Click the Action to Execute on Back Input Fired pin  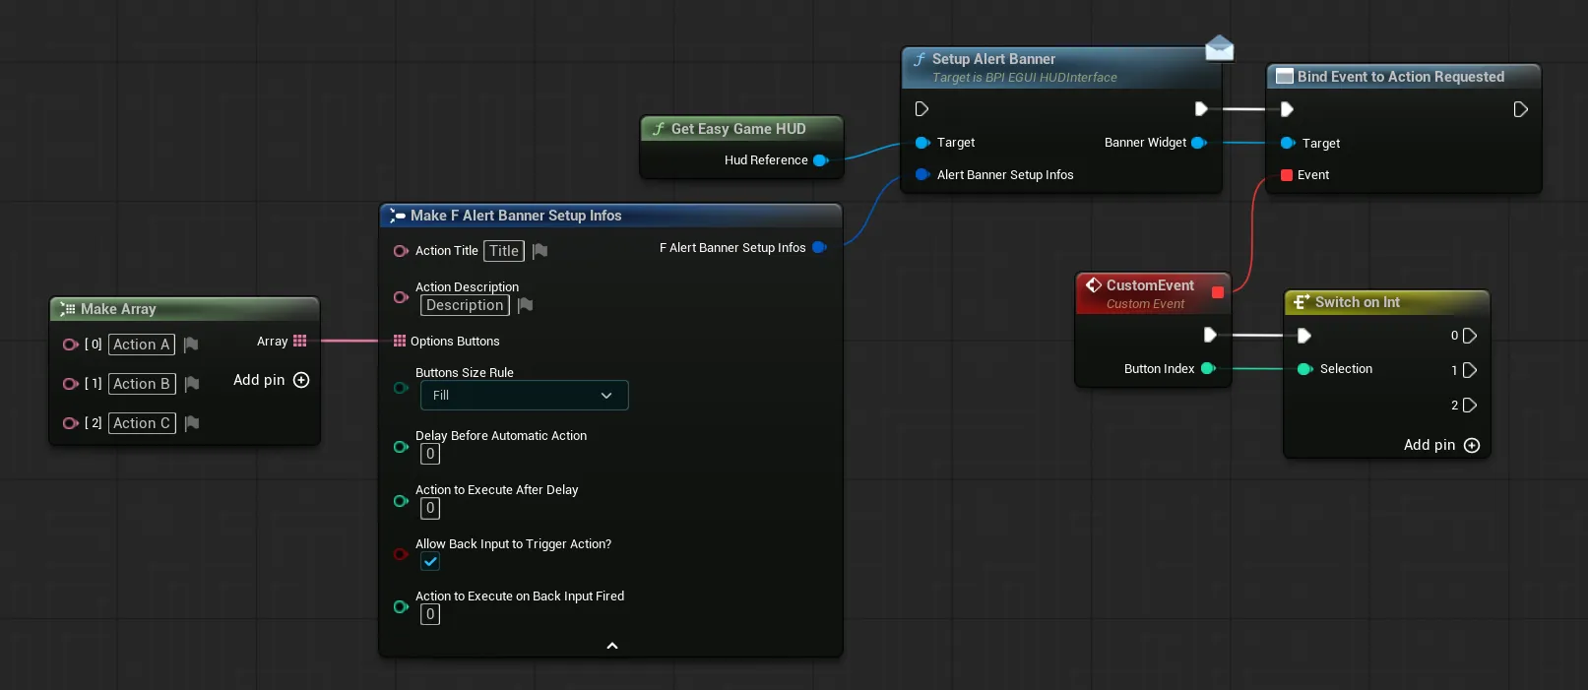[x=401, y=607]
